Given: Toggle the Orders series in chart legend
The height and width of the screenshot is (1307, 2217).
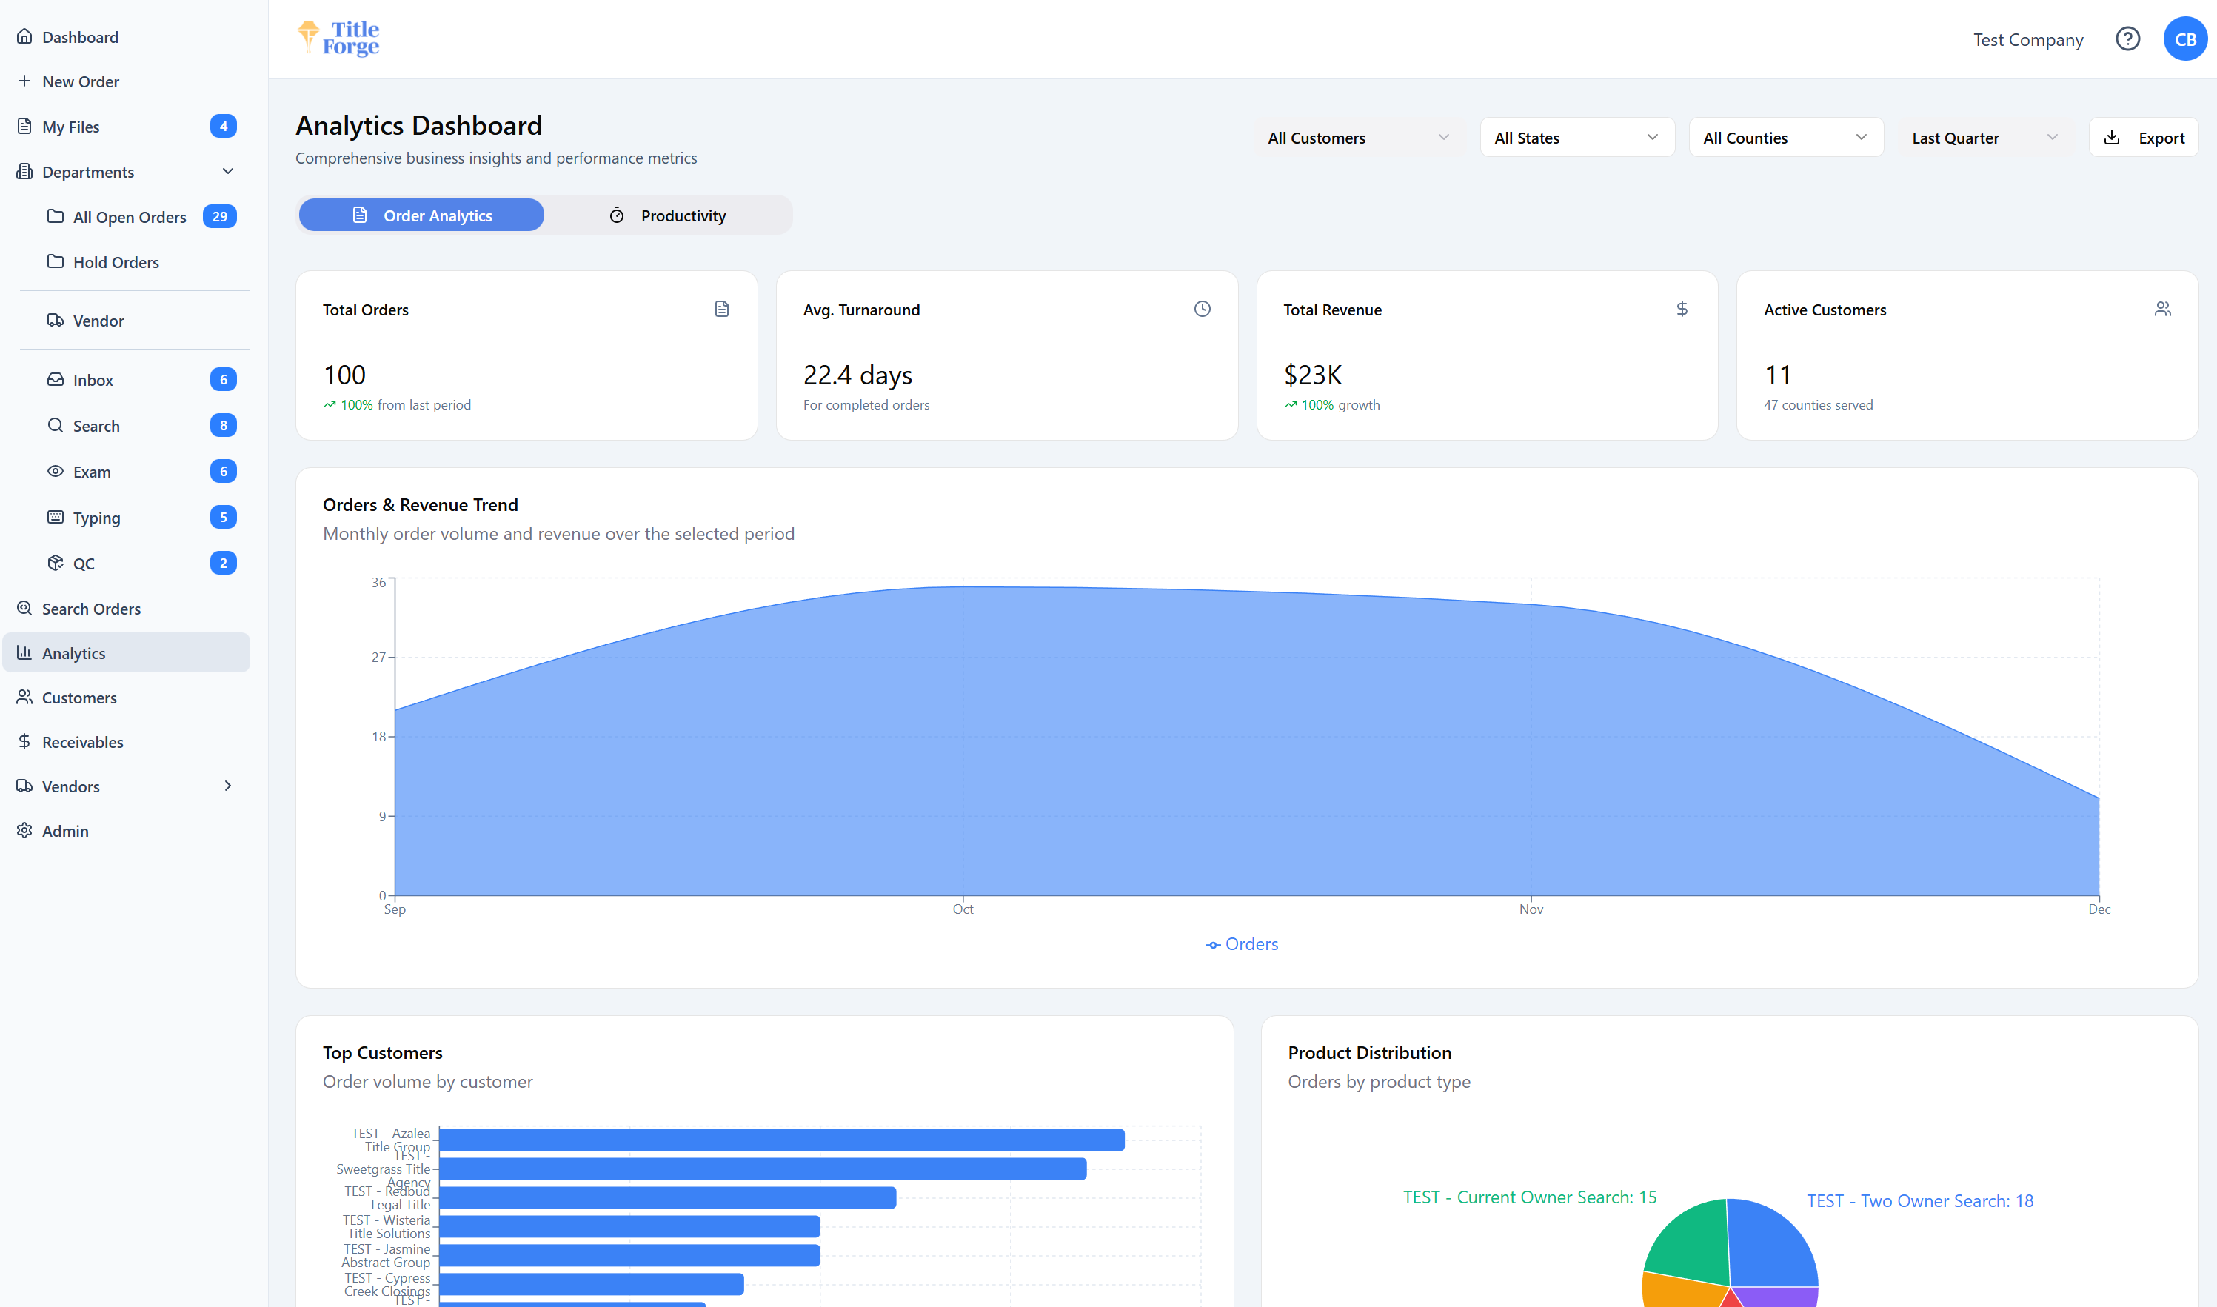Looking at the screenshot, I should [1242, 944].
